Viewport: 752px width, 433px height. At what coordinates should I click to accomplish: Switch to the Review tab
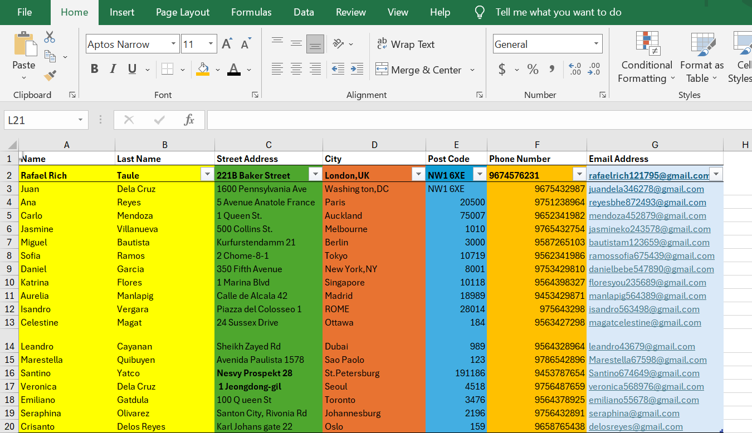point(351,12)
